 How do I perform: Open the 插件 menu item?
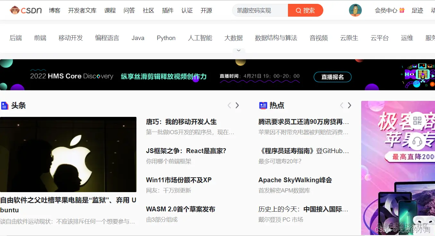coord(168,11)
